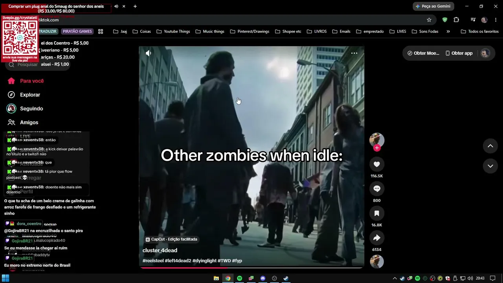Open the Shopee etc bookmark folder
Image resolution: width=503 pixels, height=283 pixels.
tap(288, 31)
